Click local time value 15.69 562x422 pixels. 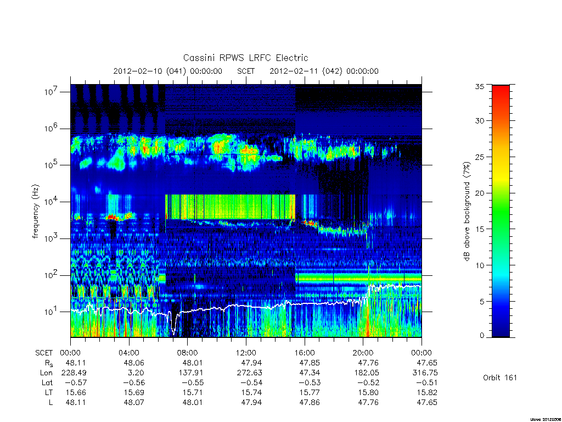click(134, 392)
